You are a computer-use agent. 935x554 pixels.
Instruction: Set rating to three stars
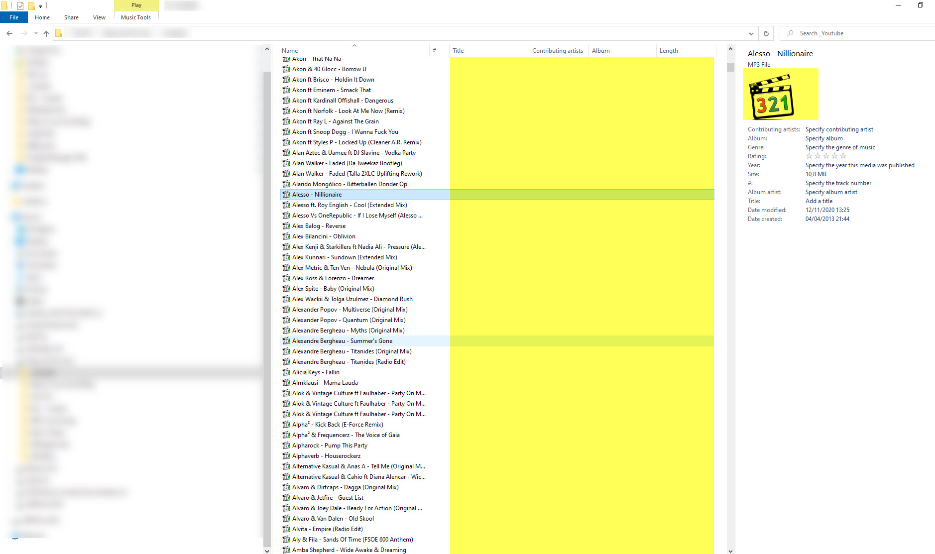(x=826, y=156)
